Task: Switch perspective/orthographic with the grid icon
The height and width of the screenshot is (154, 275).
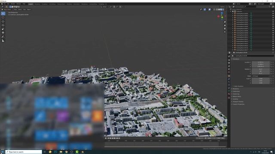Action: (x=225, y=32)
